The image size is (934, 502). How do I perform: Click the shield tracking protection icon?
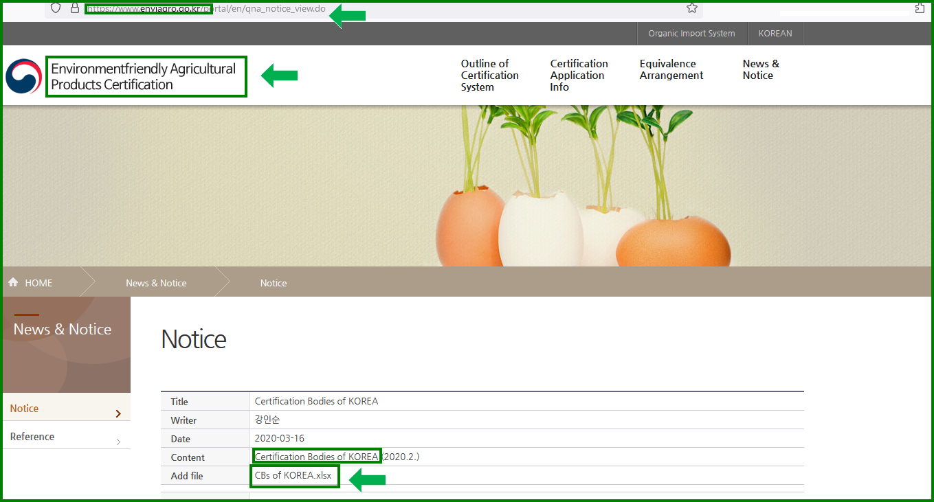56,8
